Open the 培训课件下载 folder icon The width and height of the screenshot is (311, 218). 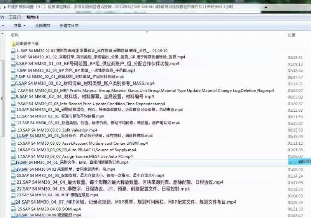pyautogui.click(x=14, y=44)
